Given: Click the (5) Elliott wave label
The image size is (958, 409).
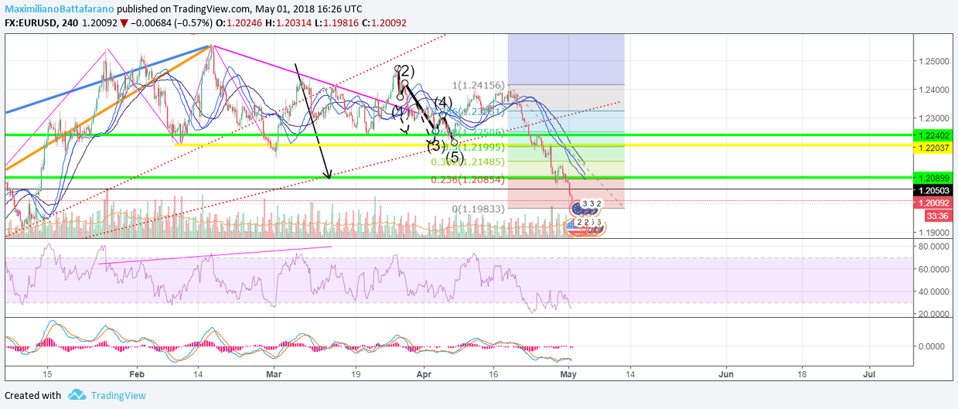Looking at the screenshot, I should point(455,158).
